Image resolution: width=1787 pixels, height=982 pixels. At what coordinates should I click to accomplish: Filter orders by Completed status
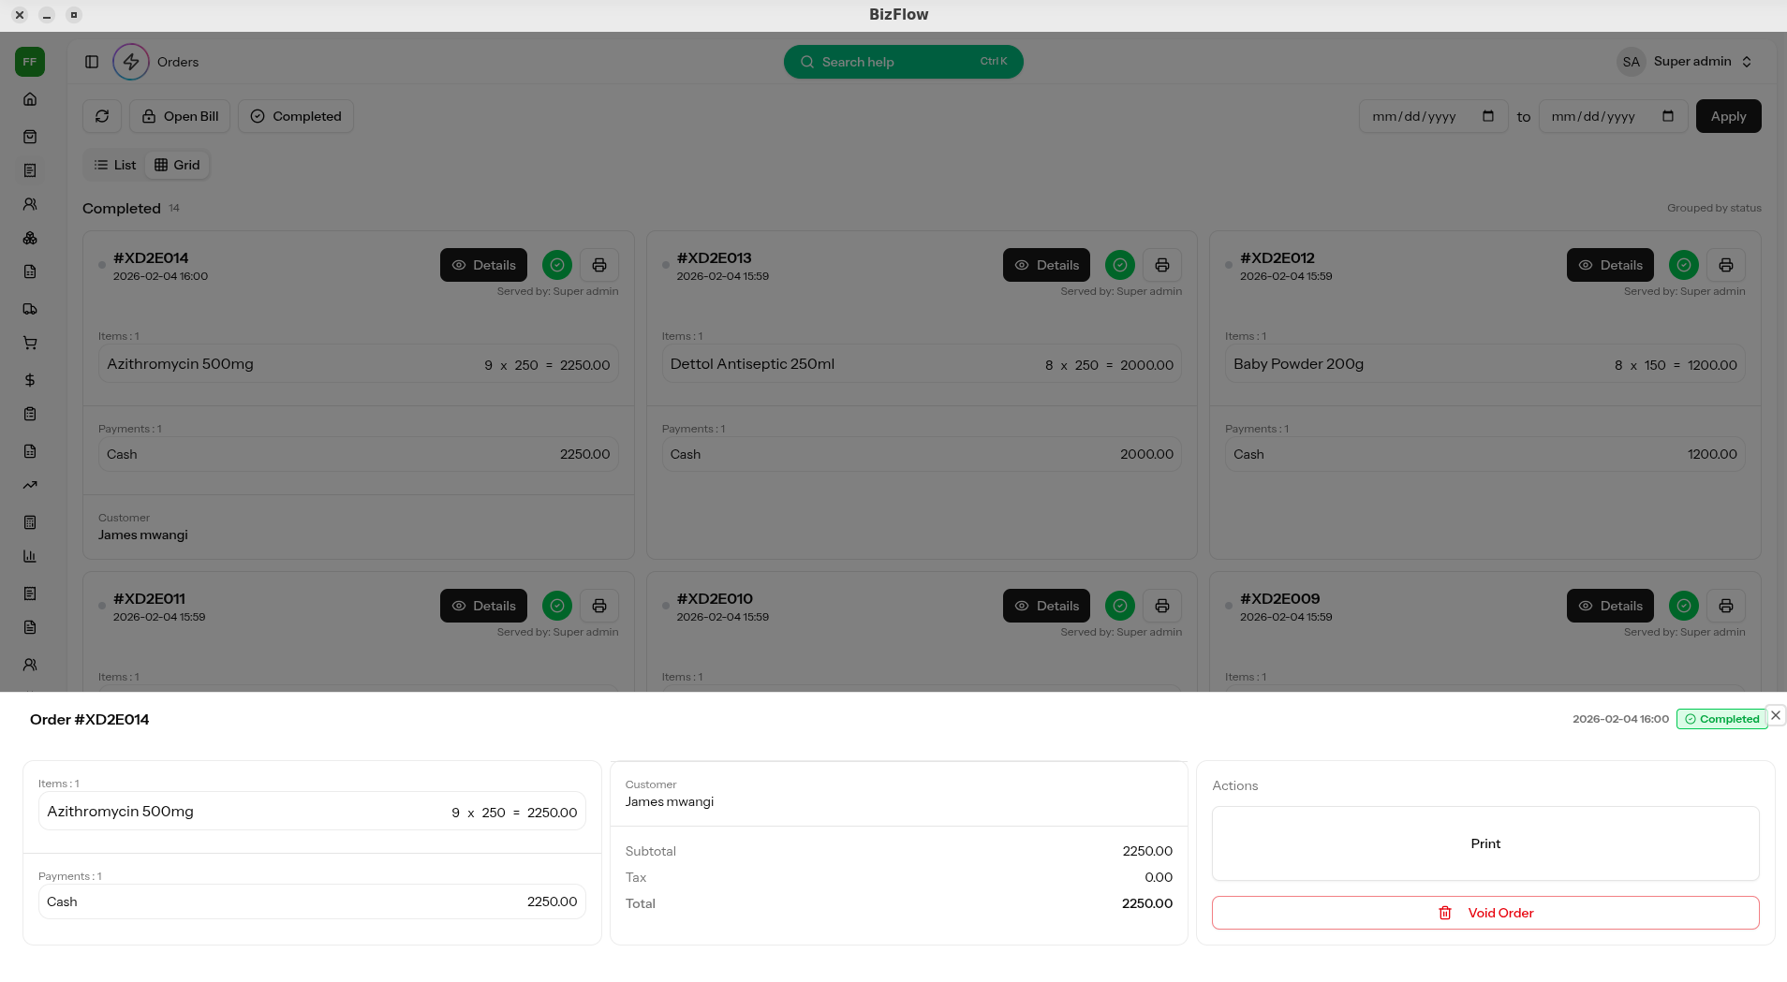pos(296,116)
